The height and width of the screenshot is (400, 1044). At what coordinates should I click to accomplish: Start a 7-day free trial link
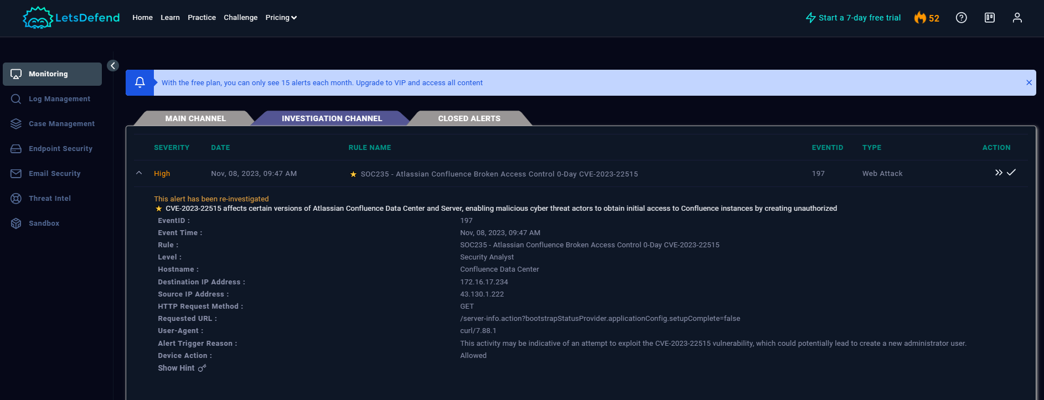tap(853, 18)
